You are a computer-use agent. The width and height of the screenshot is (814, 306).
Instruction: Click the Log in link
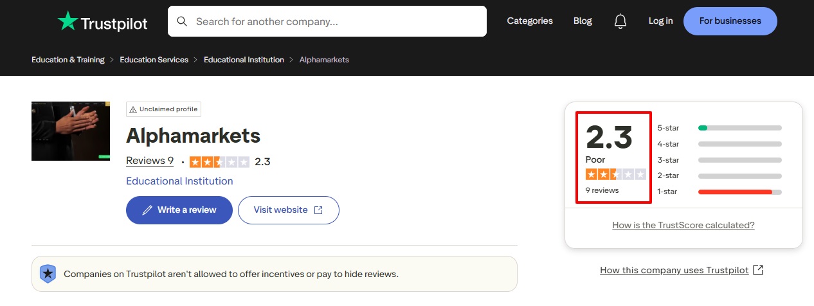pos(660,21)
